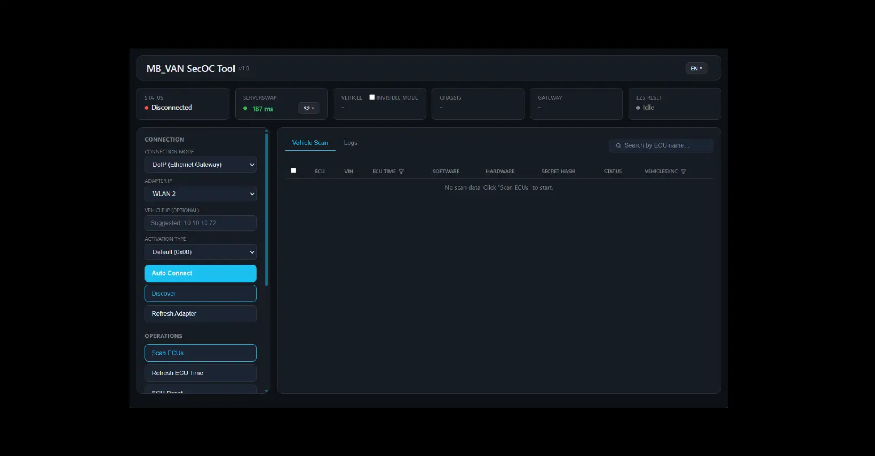Click the Idle L2S Reset status
Image resolution: width=875 pixels, height=456 pixels.
point(648,108)
